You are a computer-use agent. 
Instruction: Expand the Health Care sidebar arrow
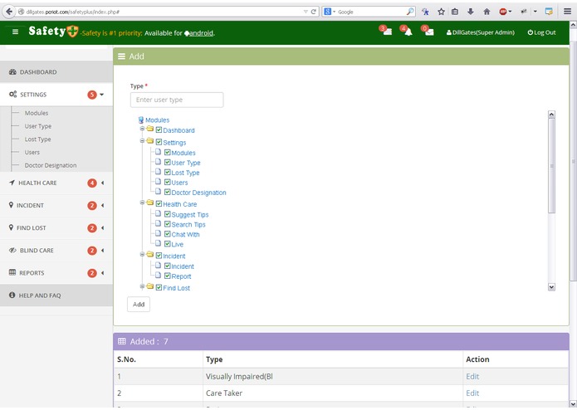(x=103, y=183)
